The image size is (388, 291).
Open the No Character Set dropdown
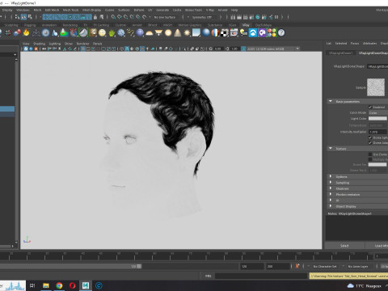tap(325, 266)
